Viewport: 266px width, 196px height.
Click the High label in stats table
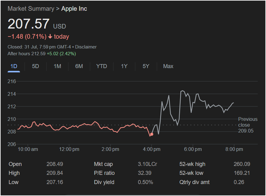pyautogui.click(x=14, y=173)
